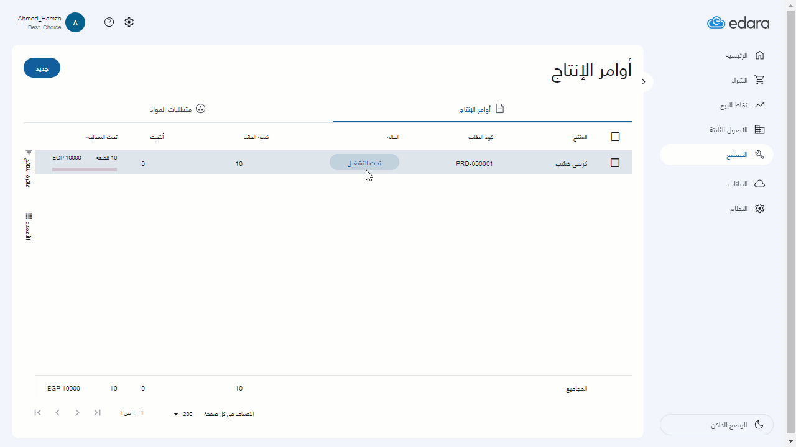
Task: Click the جديد button
Action: (x=42, y=68)
